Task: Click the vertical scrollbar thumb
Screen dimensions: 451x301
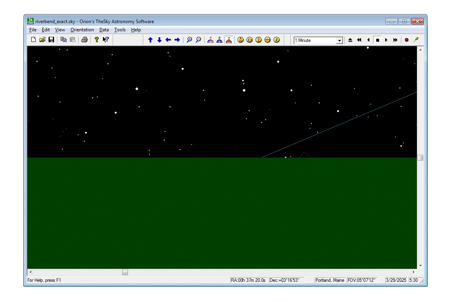Action: pos(420,158)
